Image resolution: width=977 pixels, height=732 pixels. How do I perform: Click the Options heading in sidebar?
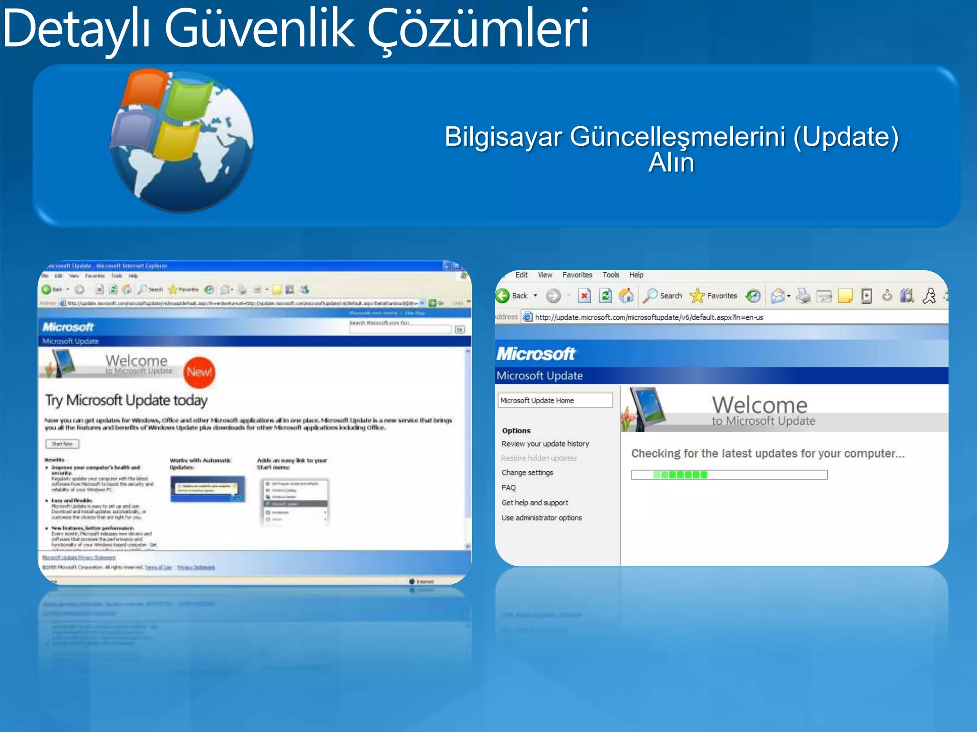(x=516, y=430)
